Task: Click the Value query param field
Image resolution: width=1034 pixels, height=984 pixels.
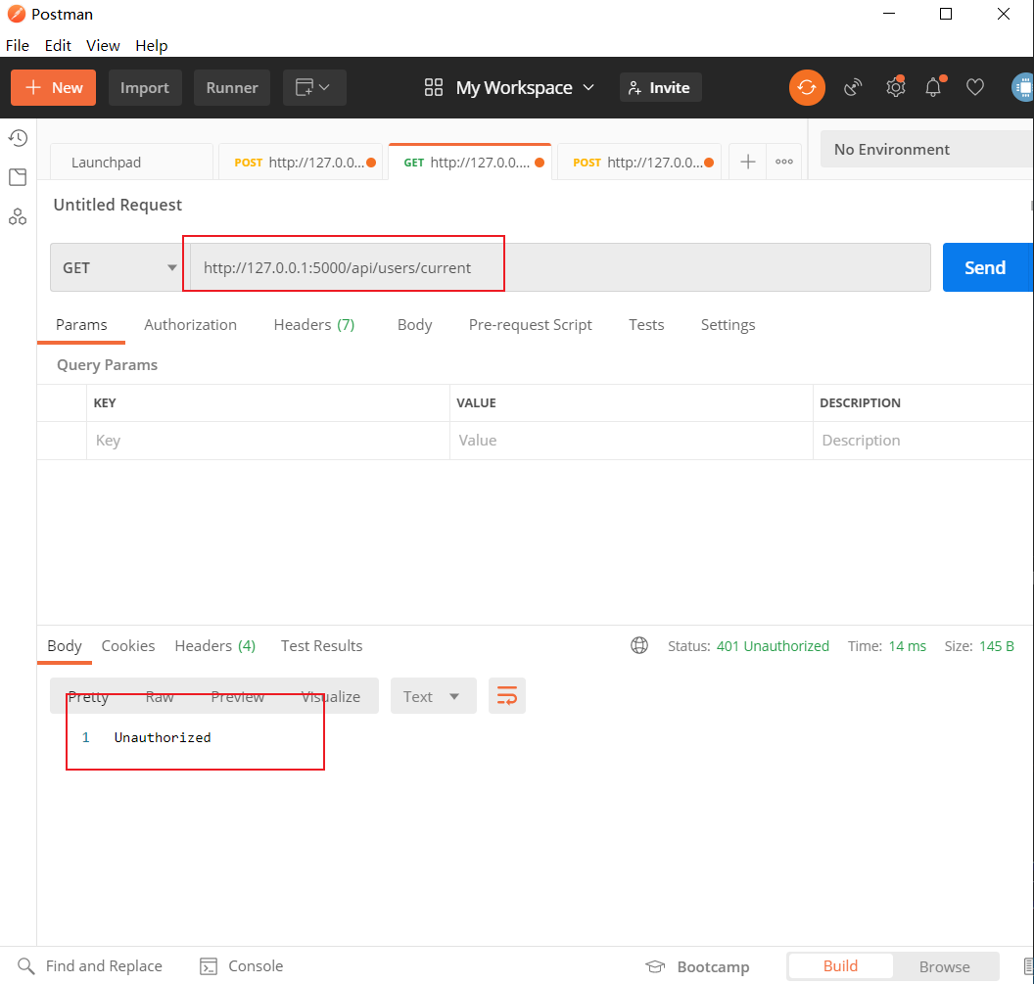Action: click(632, 441)
